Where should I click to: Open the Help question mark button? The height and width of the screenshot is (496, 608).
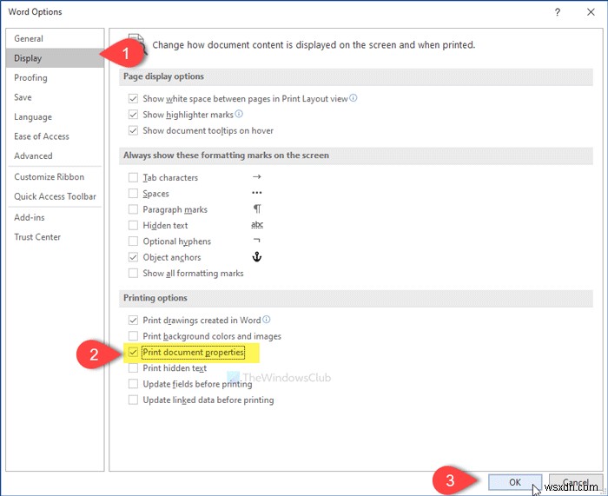[x=558, y=12]
